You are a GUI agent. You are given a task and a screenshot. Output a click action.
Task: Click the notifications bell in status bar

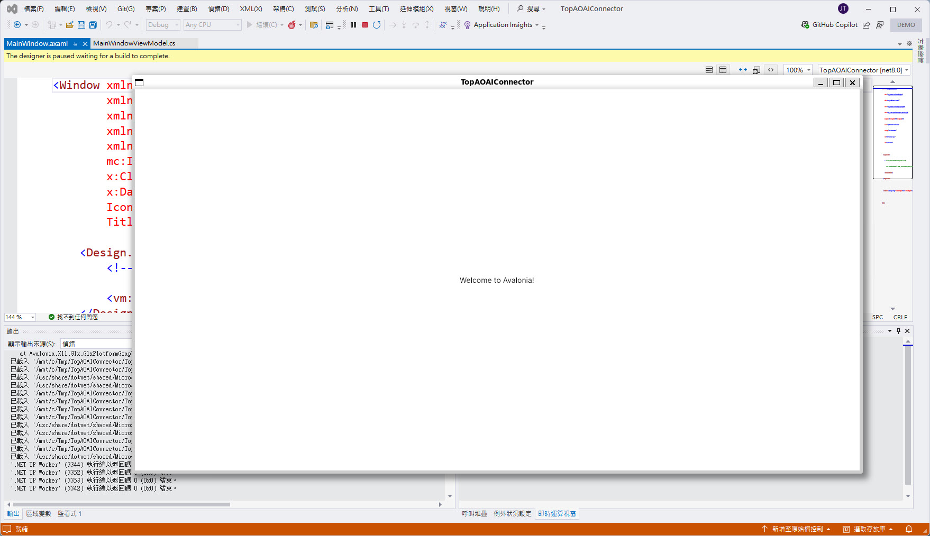909,529
